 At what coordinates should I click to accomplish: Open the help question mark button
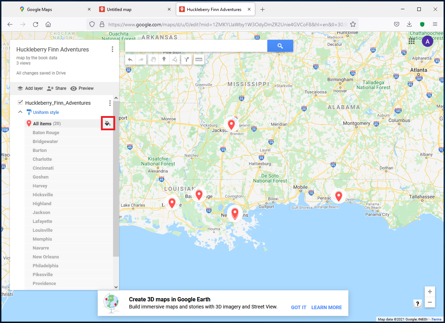[418, 303]
